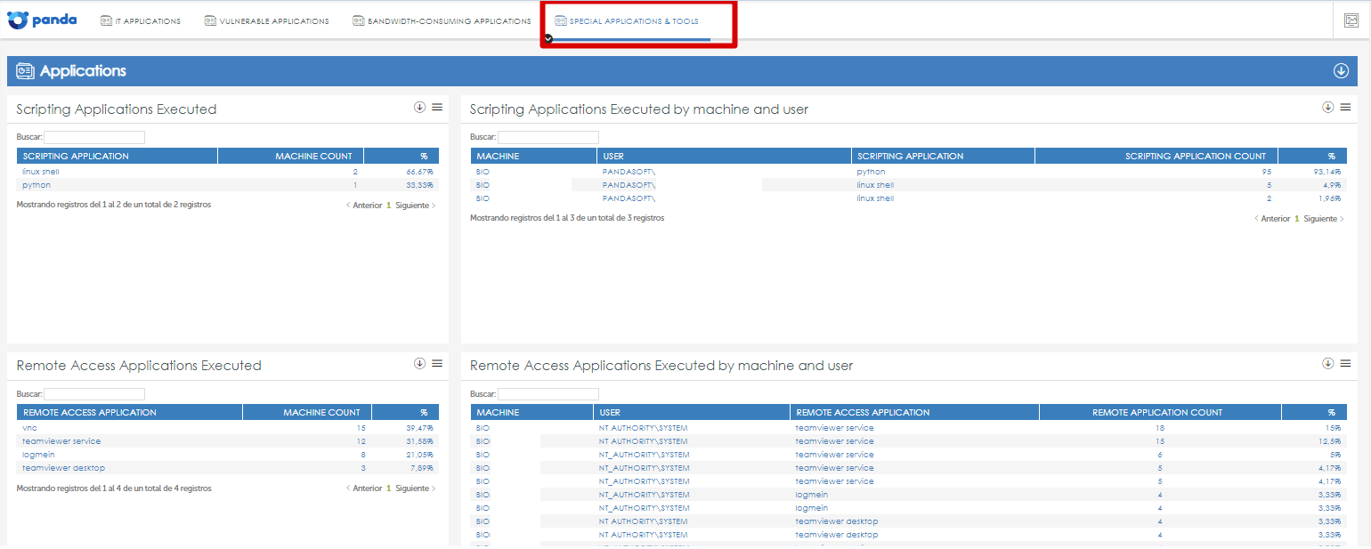Switch to the Vulnerable Applications tab
This screenshot has width=1371, height=549.
tap(266, 20)
